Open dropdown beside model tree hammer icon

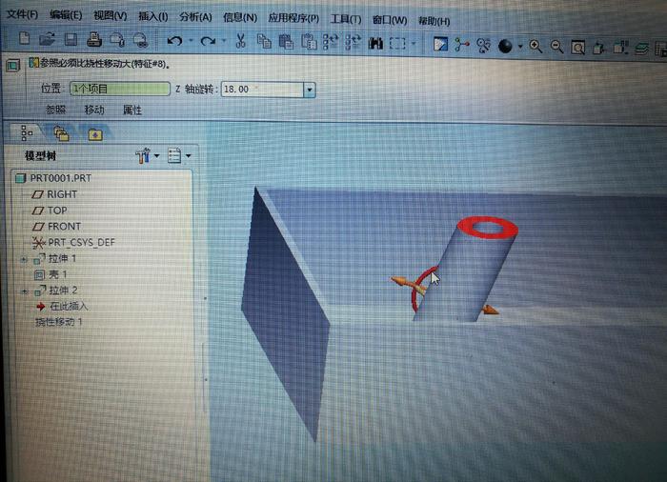[156, 155]
